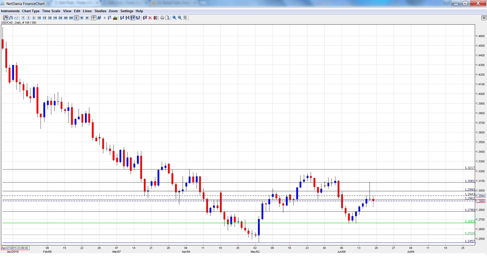487x274 pixels.
Task: Click the print icon
Action: point(162,18)
